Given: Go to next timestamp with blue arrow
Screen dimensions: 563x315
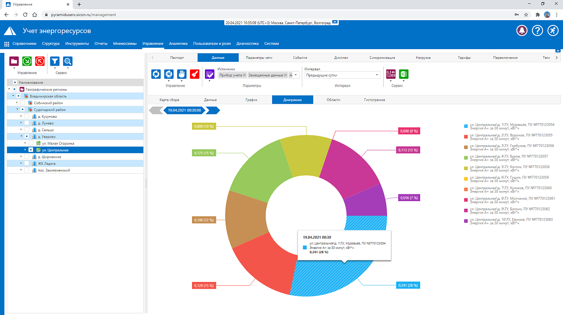Looking at the screenshot, I should click(x=213, y=111).
